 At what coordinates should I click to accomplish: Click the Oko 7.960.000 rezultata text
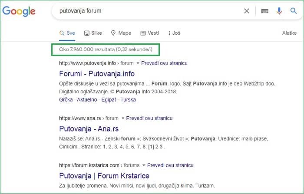[x=106, y=49]
